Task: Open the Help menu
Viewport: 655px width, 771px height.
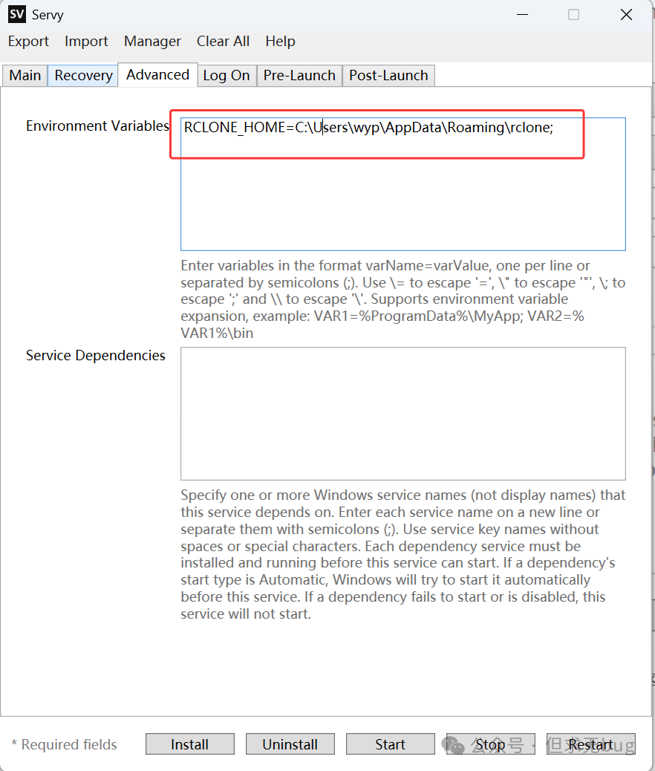Action: point(280,42)
